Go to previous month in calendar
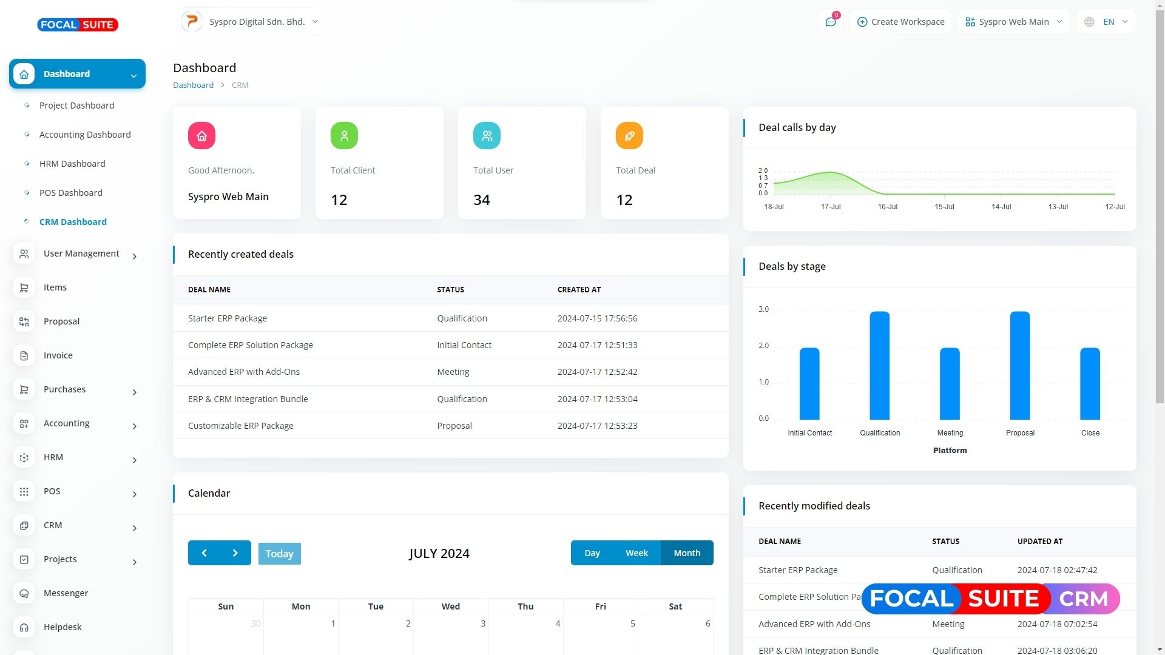1165x655 pixels. (x=204, y=553)
